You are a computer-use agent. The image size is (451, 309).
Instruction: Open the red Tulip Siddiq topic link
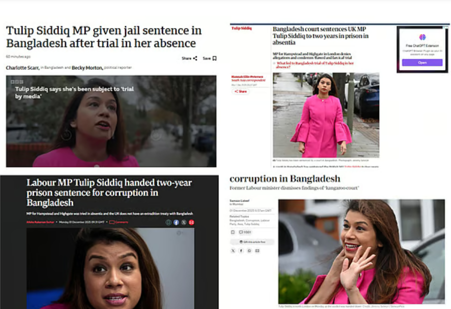tap(241, 28)
